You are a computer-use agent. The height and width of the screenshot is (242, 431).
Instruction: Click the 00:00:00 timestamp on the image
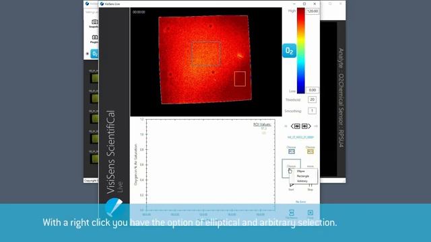139,12
